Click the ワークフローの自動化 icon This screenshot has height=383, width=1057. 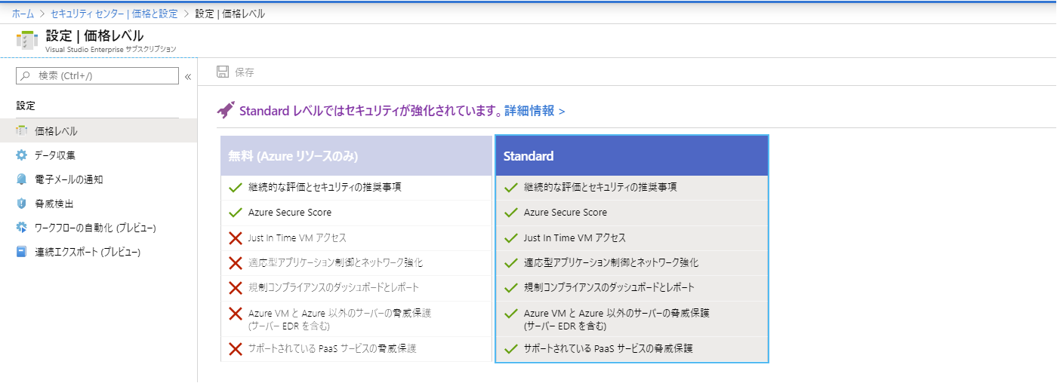tap(22, 228)
